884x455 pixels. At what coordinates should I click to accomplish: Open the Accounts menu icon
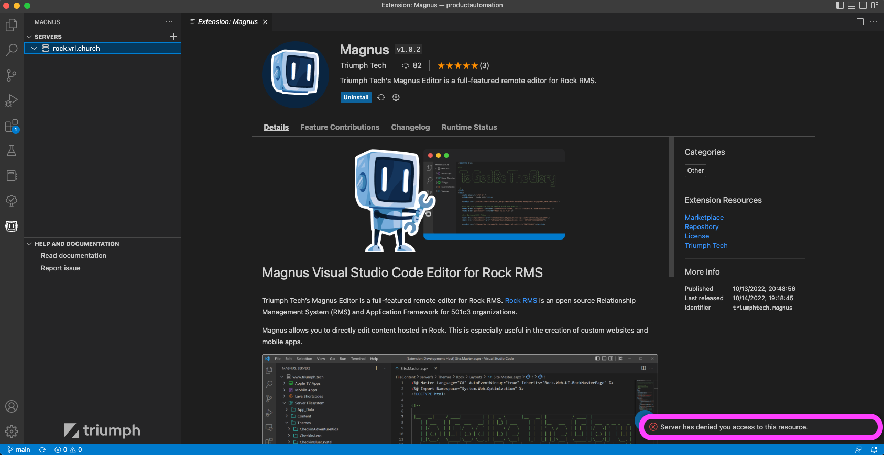(x=12, y=406)
